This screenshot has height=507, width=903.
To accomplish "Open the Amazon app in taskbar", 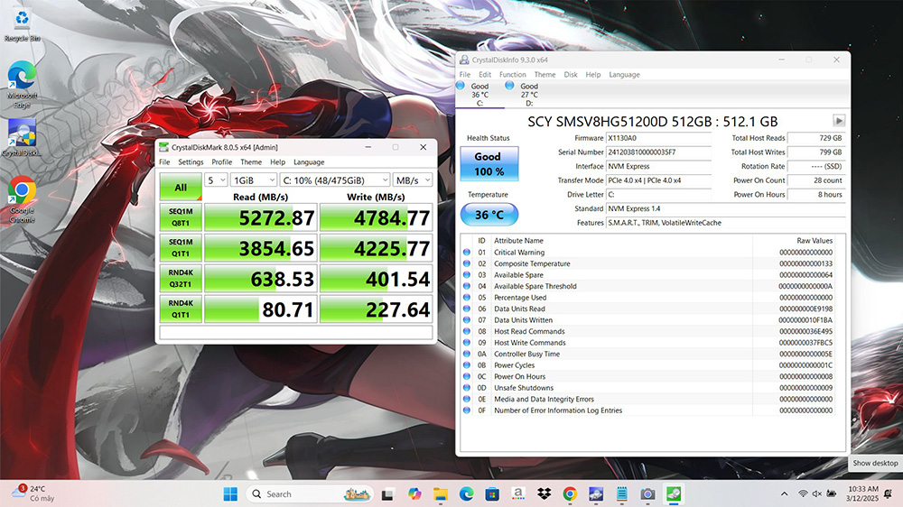I will pos(517,493).
